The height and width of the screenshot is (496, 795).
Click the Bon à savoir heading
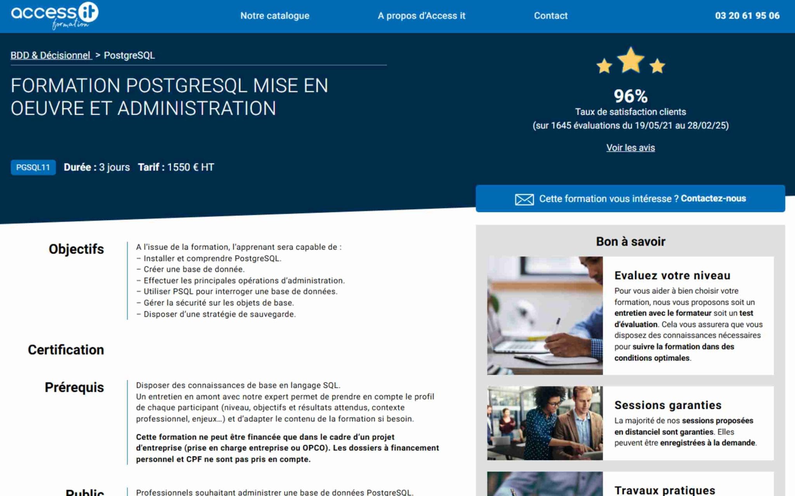click(630, 241)
